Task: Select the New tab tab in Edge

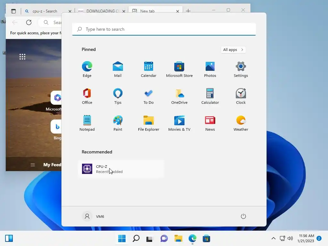Action: 155,11
